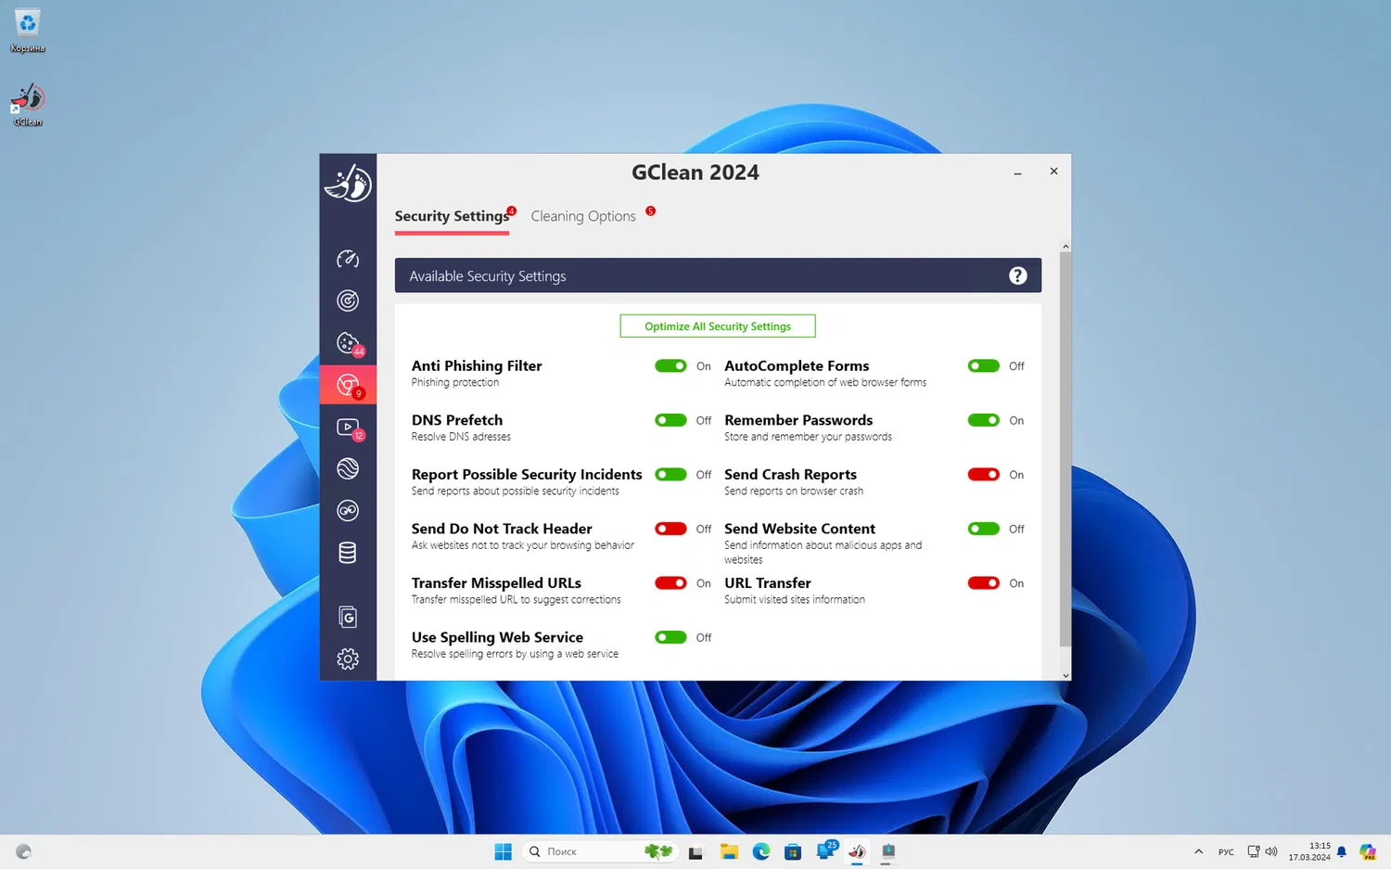Select the Chrome browser section in sidebar

click(x=349, y=385)
